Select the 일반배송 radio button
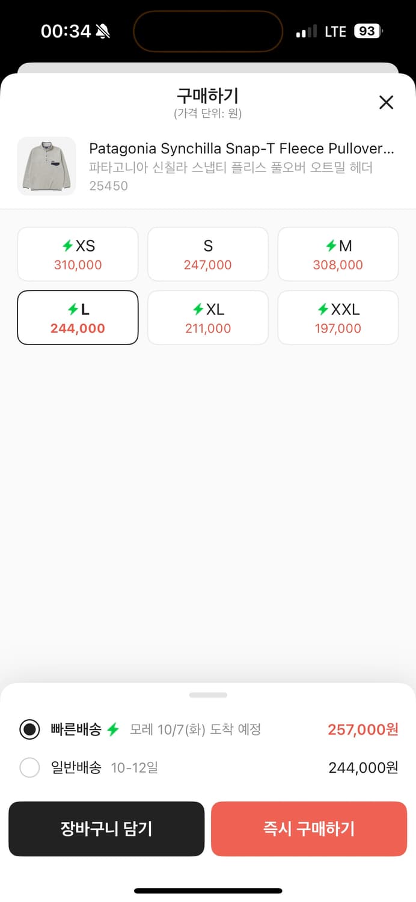The height and width of the screenshot is (902, 416). click(29, 768)
